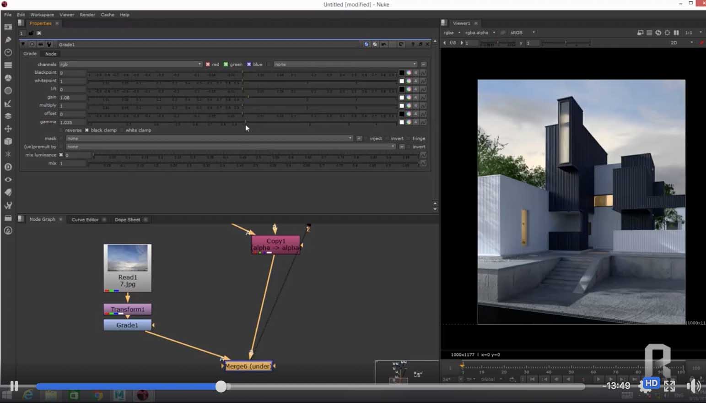Open the Render menu
This screenshot has height=403, width=706.
[87, 15]
